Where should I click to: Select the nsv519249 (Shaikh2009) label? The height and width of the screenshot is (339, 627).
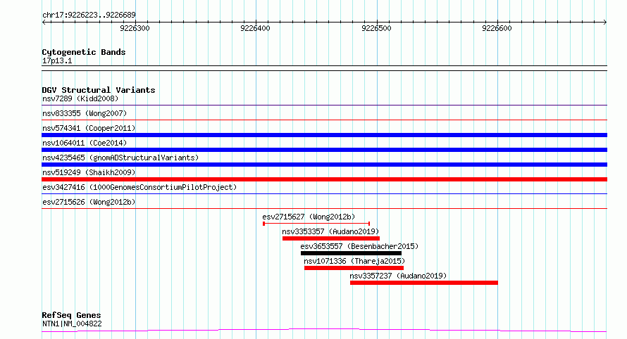tap(89, 172)
